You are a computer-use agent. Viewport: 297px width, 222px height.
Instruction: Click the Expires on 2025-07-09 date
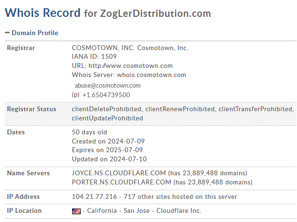point(108,150)
